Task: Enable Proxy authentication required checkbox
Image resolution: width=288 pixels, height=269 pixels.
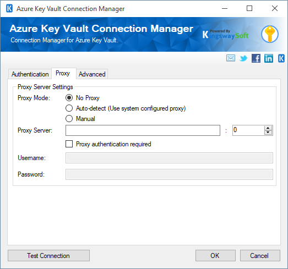Action: click(69, 144)
